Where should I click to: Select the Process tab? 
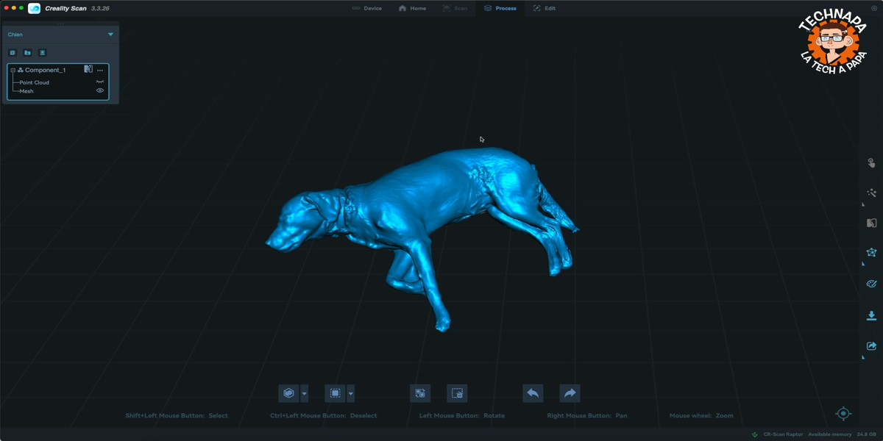click(500, 8)
